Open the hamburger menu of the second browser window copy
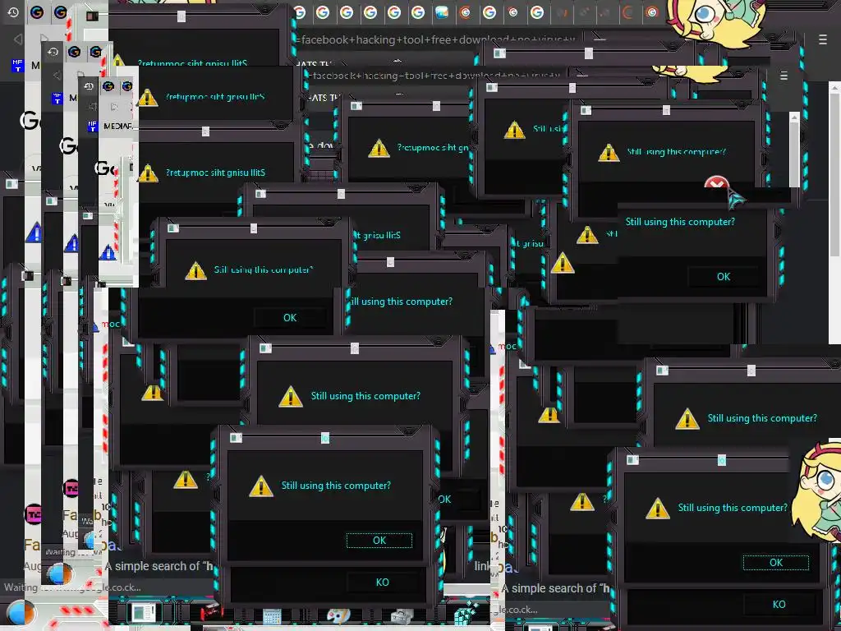Viewport: 841px width, 631px height. pos(784,76)
